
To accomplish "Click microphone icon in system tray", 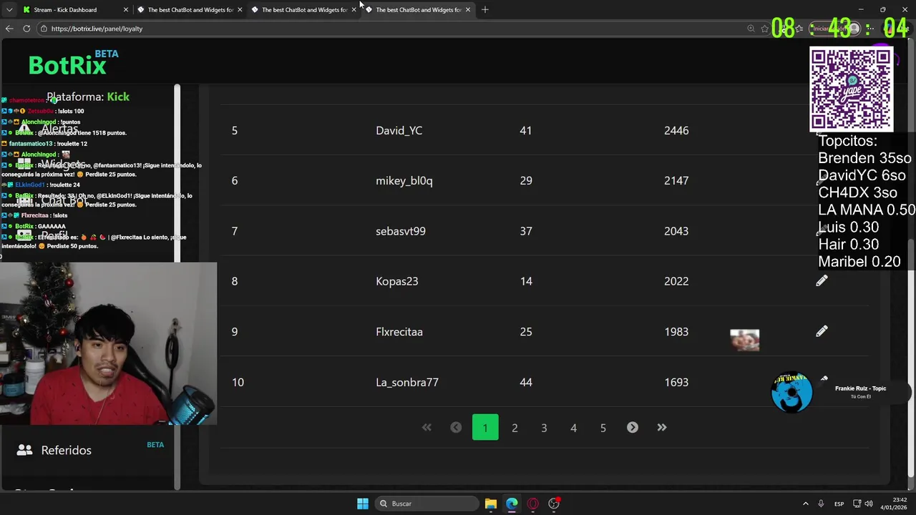I will [821, 504].
